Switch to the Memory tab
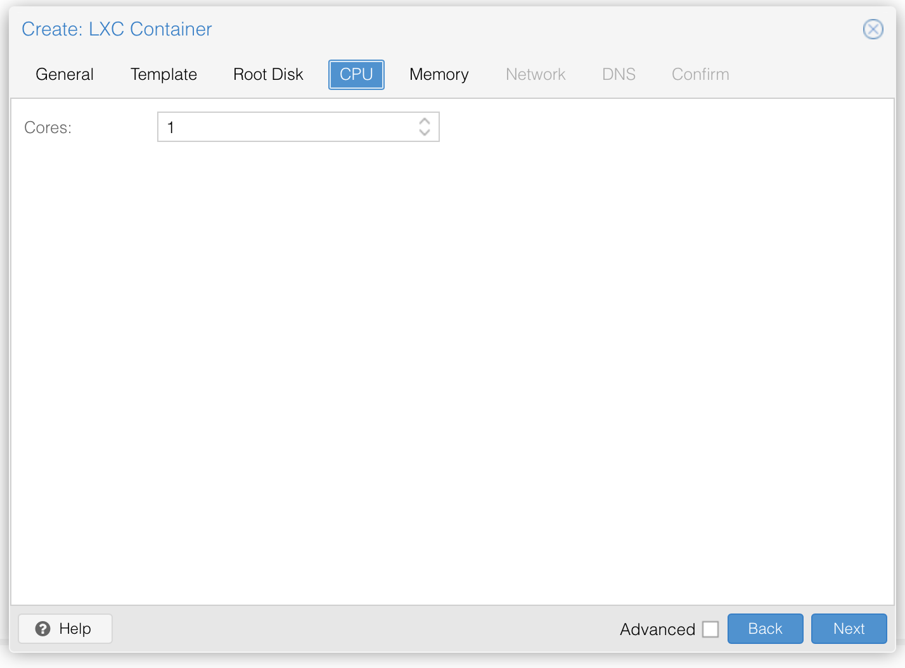This screenshot has height=668, width=905. 439,74
